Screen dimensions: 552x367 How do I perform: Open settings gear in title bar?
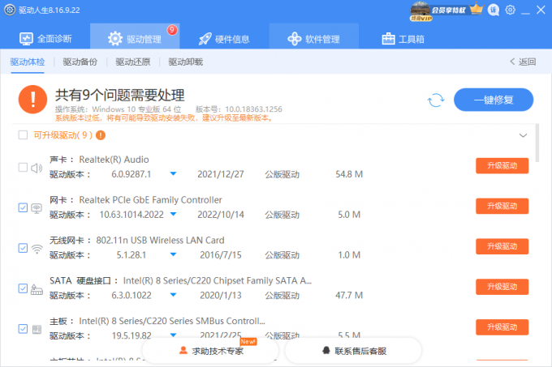coord(510,10)
